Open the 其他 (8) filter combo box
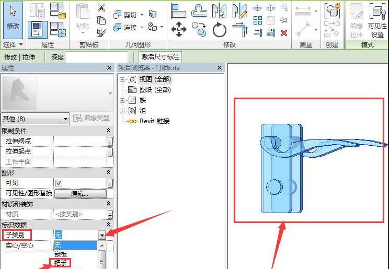Image resolution: width=389 pixels, height=269 pixels. [35, 119]
